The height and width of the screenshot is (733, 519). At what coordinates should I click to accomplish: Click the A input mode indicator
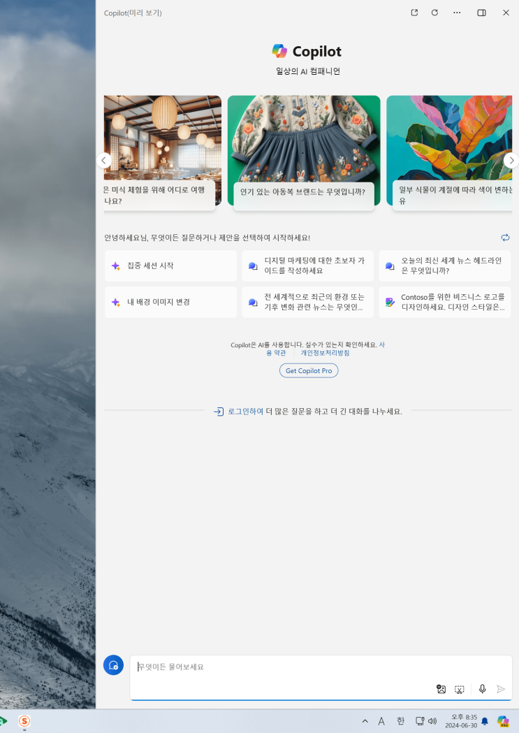coord(381,721)
